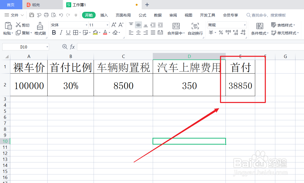The height and width of the screenshot is (183, 304).
Task: Apply percentage format with % icon
Action: (x=221, y=33)
